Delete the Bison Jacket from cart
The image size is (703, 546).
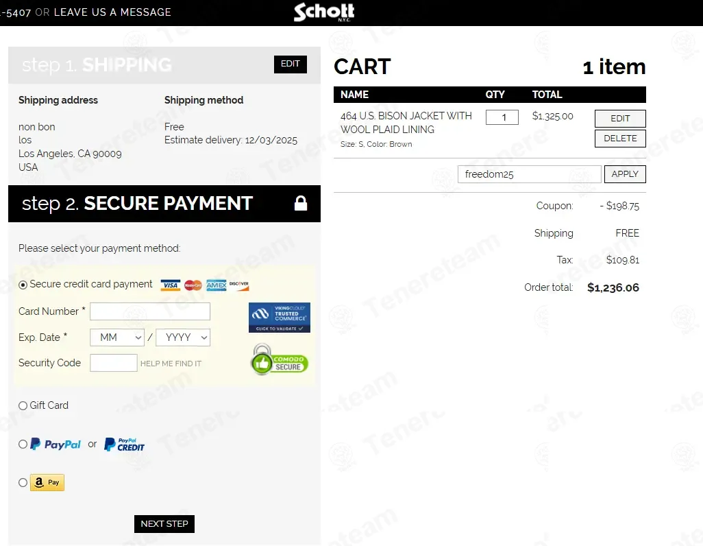click(x=620, y=139)
